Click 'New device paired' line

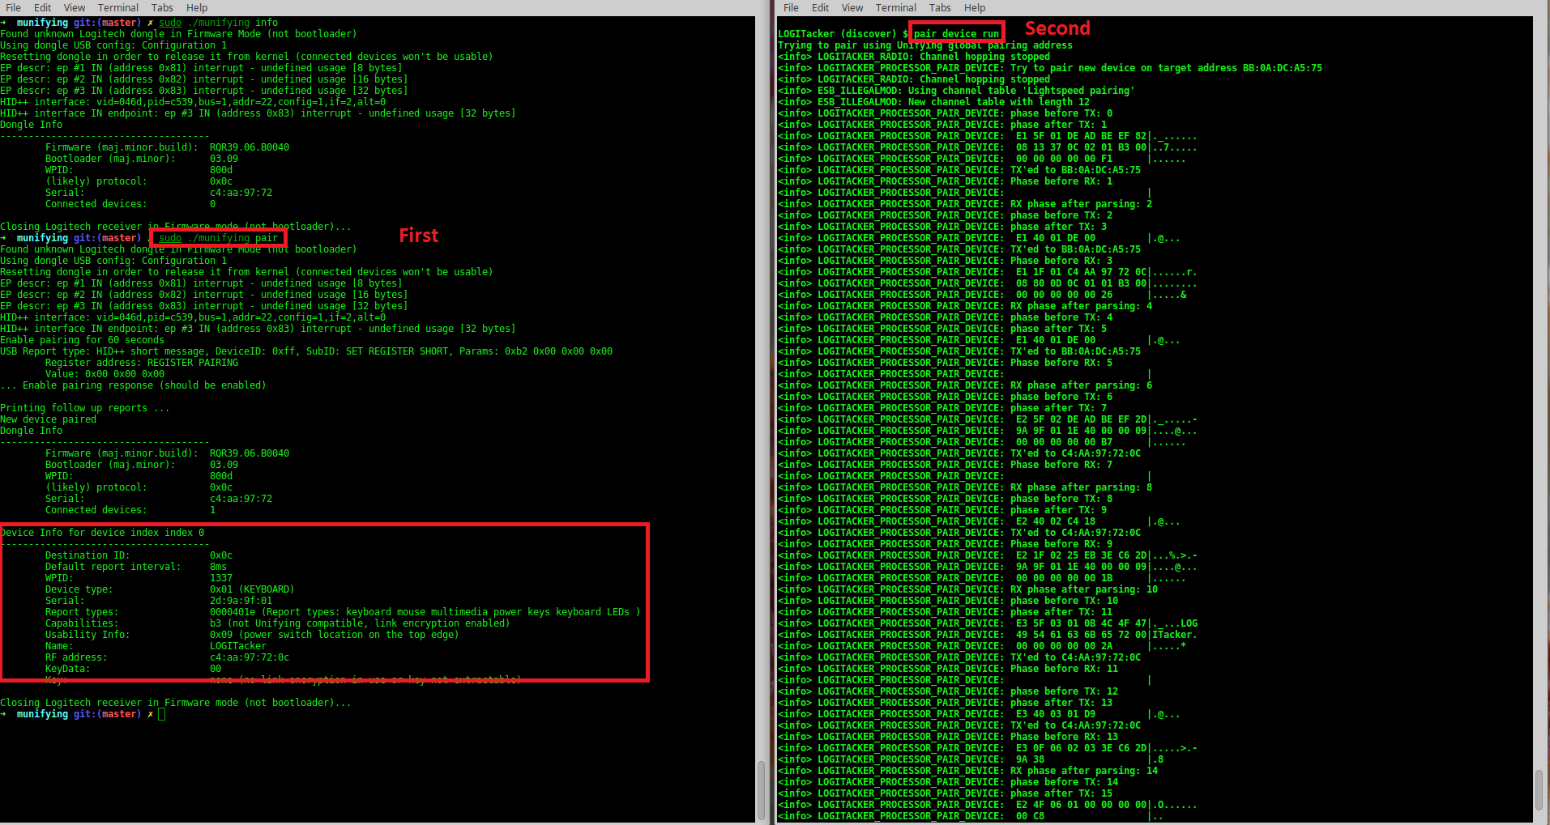pos(48,419)
